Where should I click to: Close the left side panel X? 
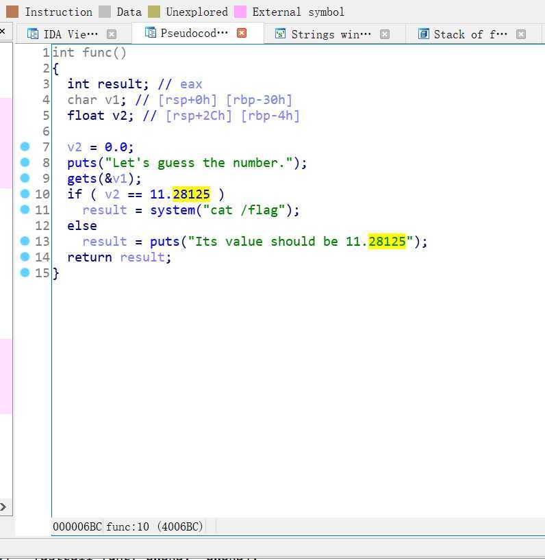[x=2, y=31]
